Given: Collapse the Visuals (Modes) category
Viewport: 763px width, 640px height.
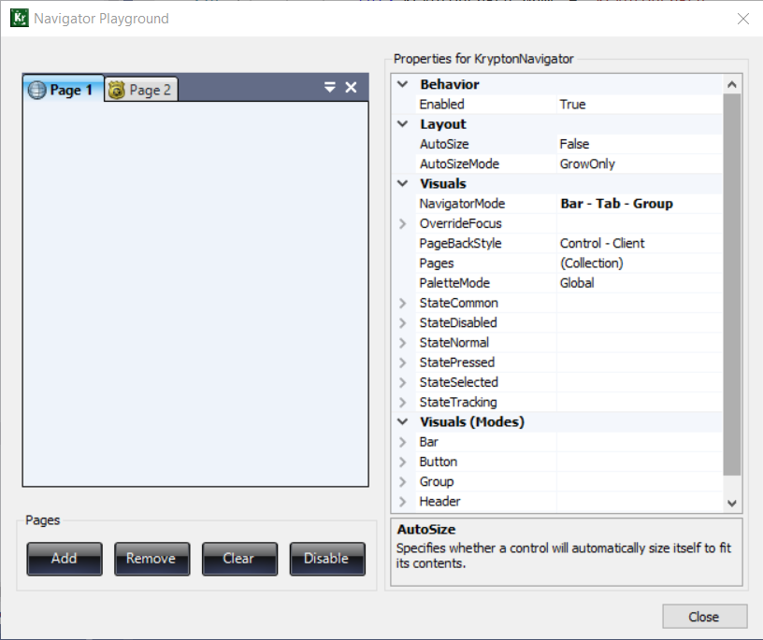Looking at the screenshot, I should click(x=402, y=421).
